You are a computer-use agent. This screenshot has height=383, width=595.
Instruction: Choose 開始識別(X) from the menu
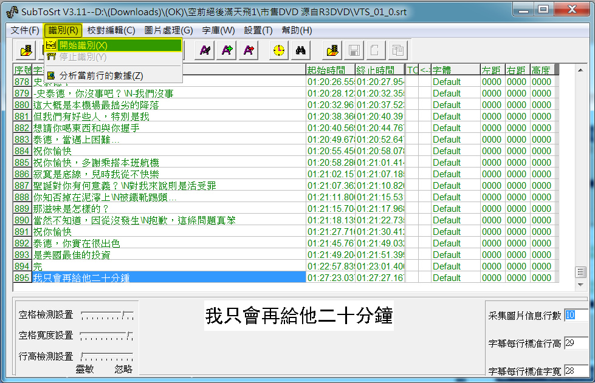[x=113, y=46]
